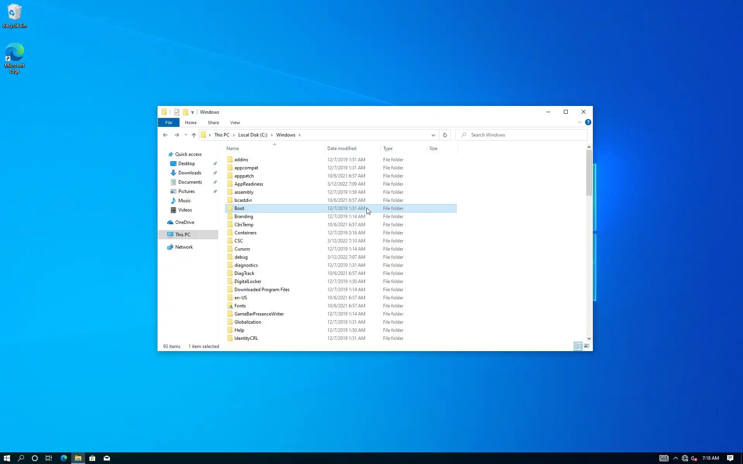Viewport: 743px width, 464px height.
Task: Sort by Date modified column header
Action: [x=342, y=148]
